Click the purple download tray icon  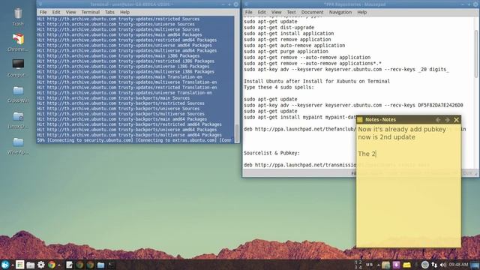[396, 265]
